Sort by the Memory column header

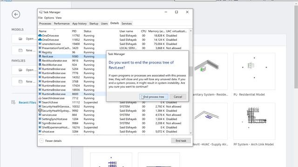pos(156,31)
